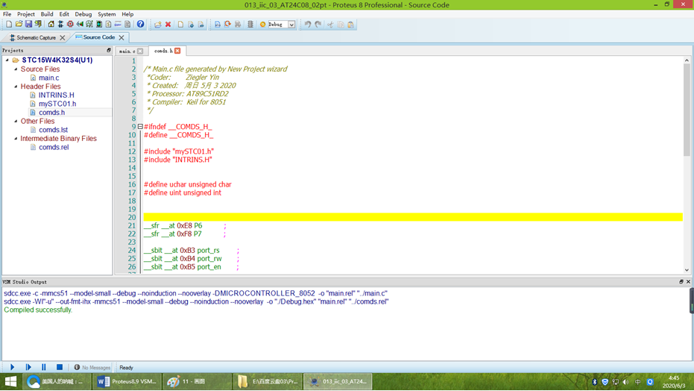The height and width of the screenshot is (391, 694).
Task: Copy selection toolbar icon
Action: [x=341, y=25]
